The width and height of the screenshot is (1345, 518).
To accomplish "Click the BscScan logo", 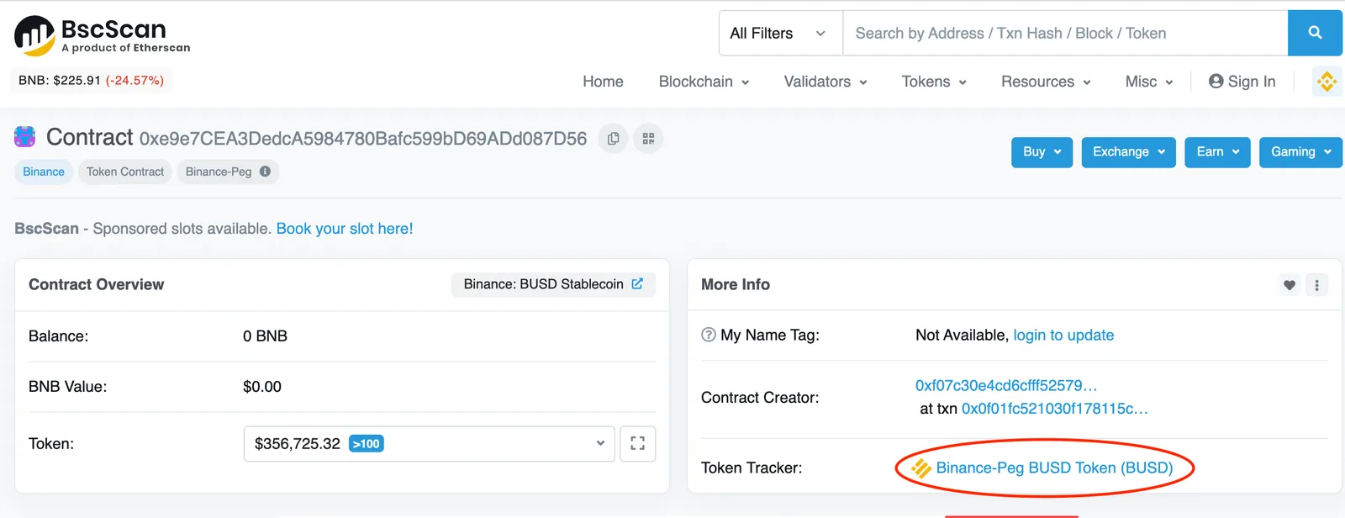I will coord(102,35).
